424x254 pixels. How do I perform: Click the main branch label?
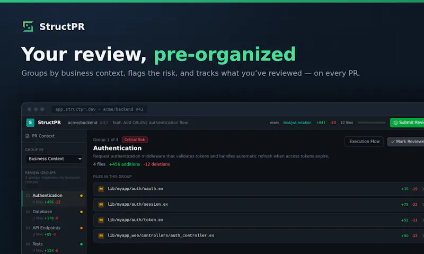274,122
